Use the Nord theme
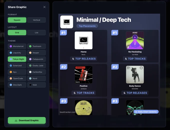Image resolution: width=170 pixels, height=130 pixels. tap(36, 78)
